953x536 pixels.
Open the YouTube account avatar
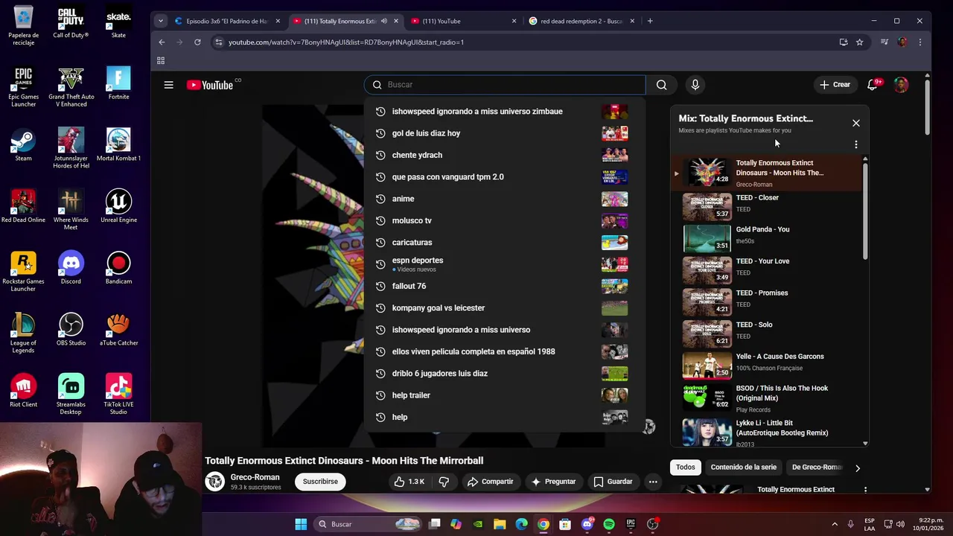pos(901,85)
